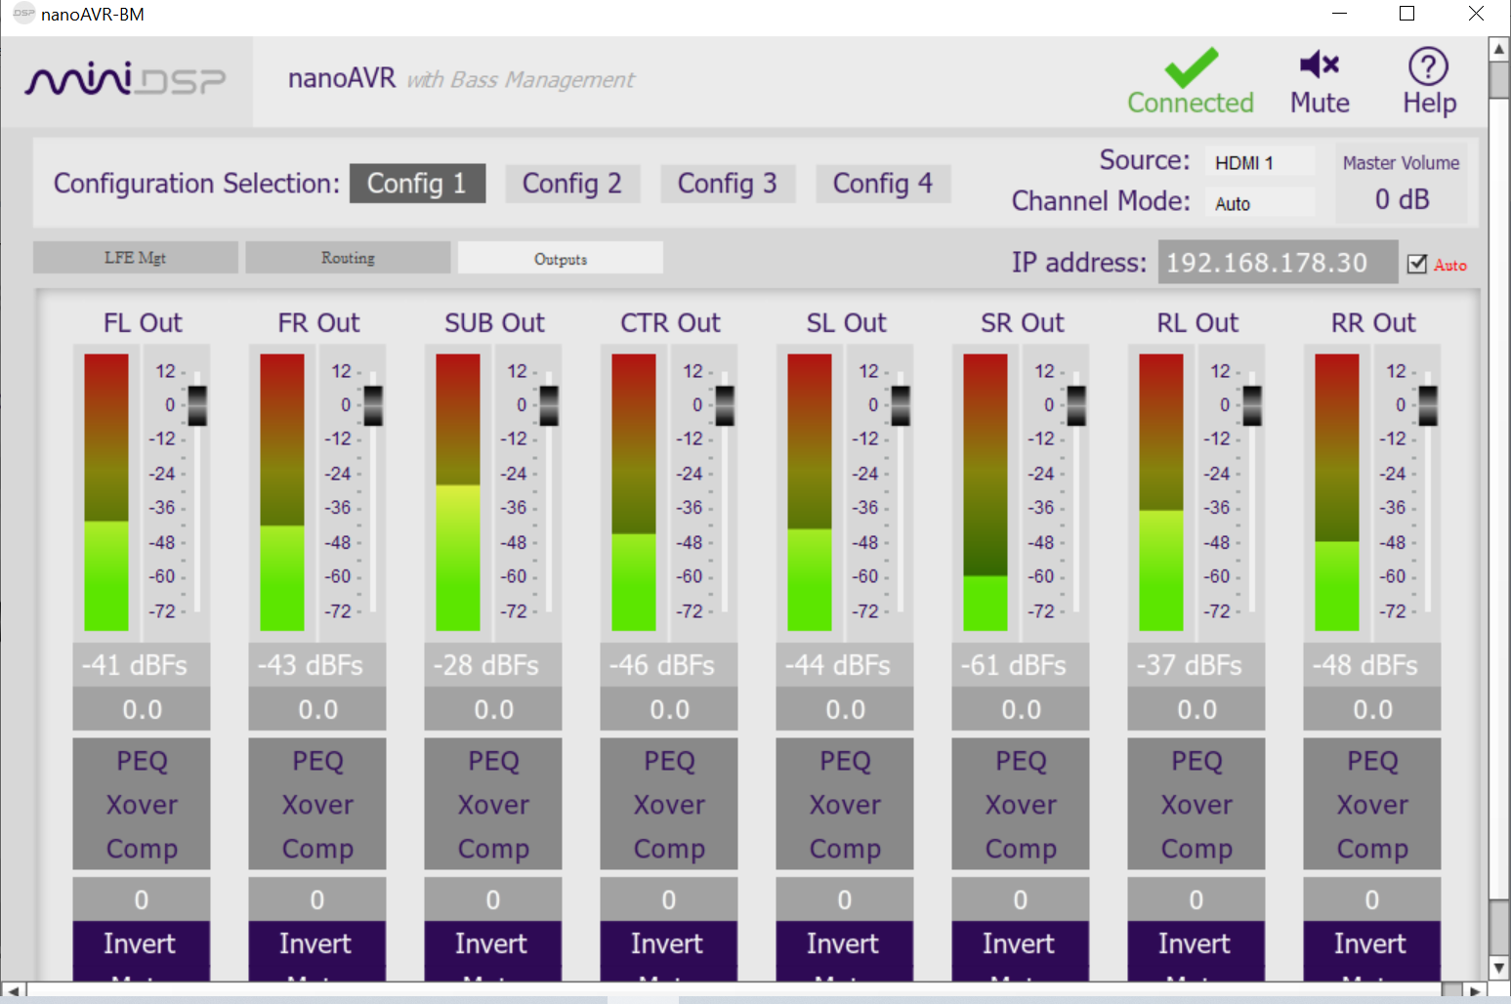Click the CTR Out delay value field
This screenshot has width=1511, height=1004.
[669, 899]
